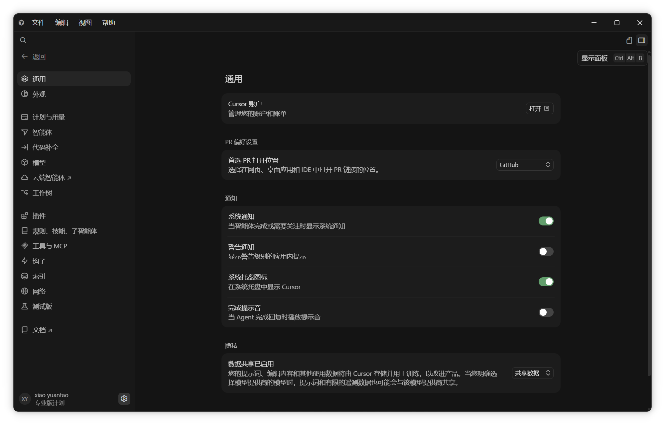Click the Cursor logo in title bar

(x=21, y=23)
